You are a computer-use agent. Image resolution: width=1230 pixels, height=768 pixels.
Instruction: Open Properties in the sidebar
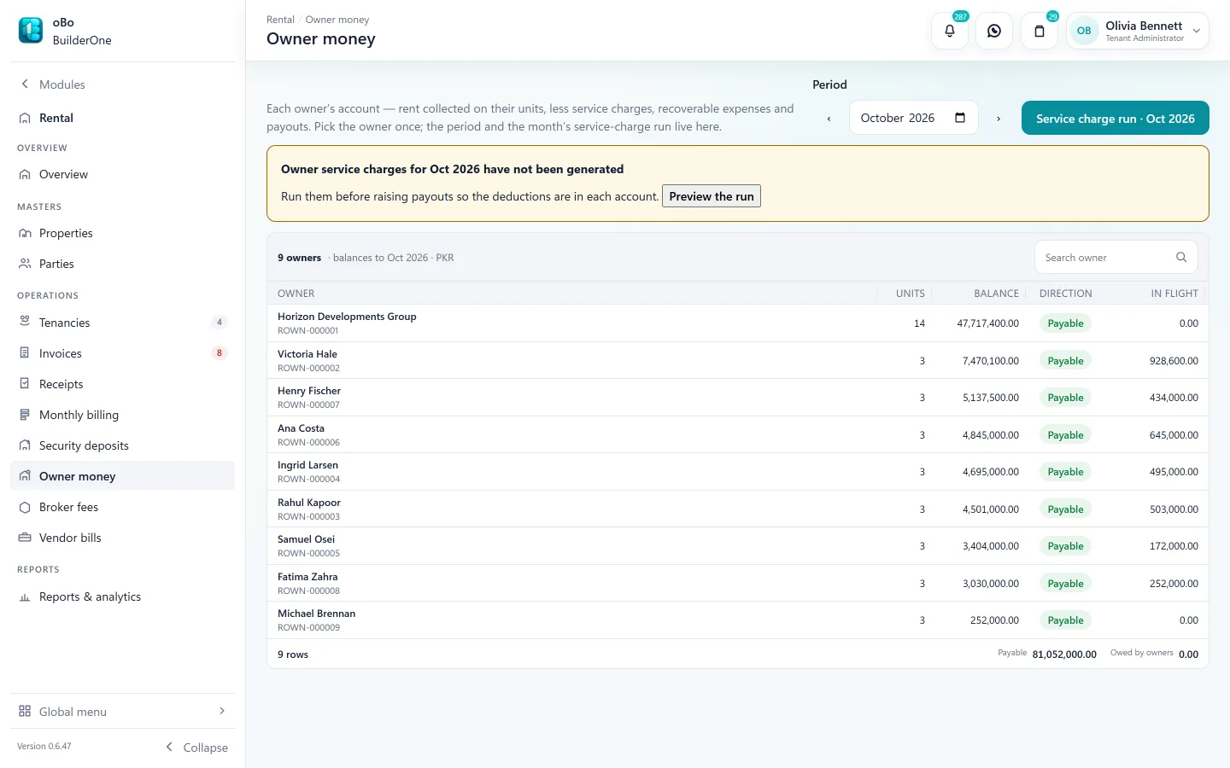point(122,233)
